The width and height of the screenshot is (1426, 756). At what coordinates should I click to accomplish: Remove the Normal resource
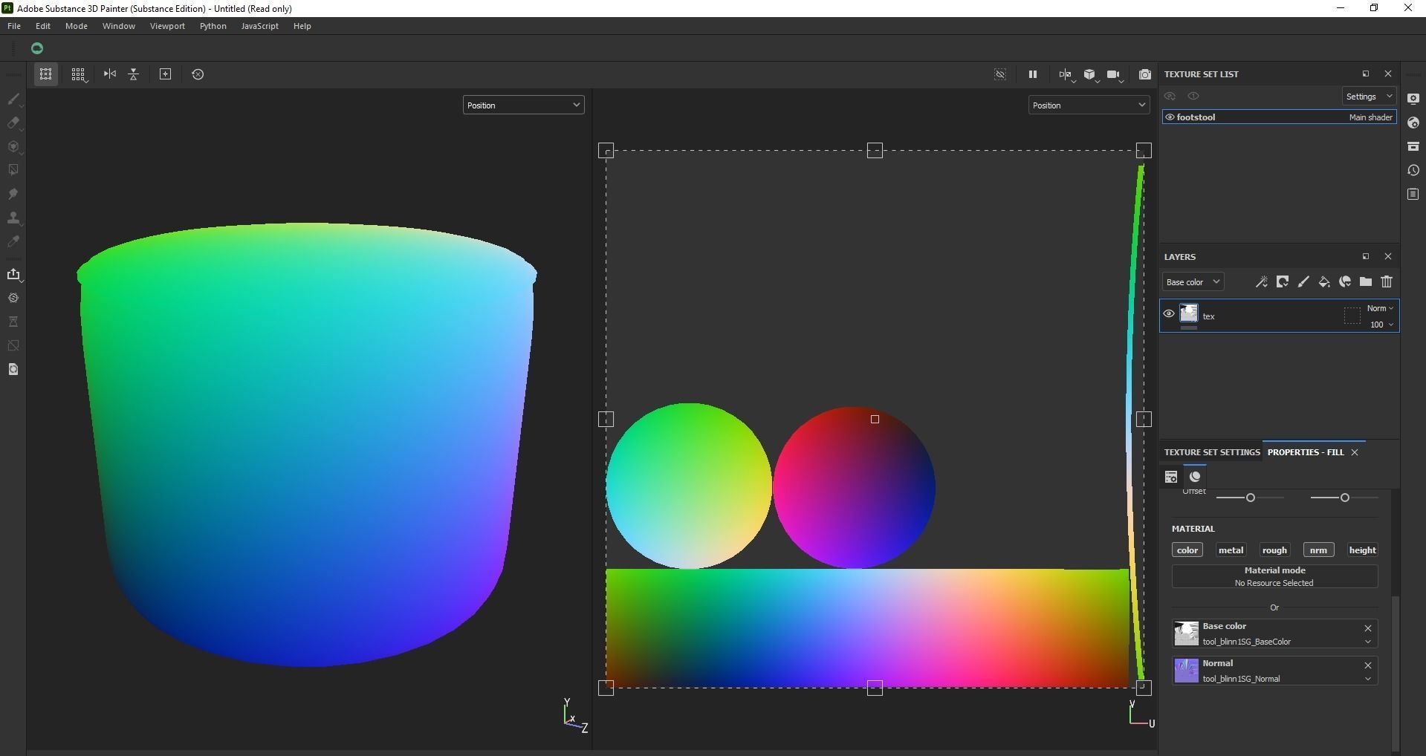1367,665
